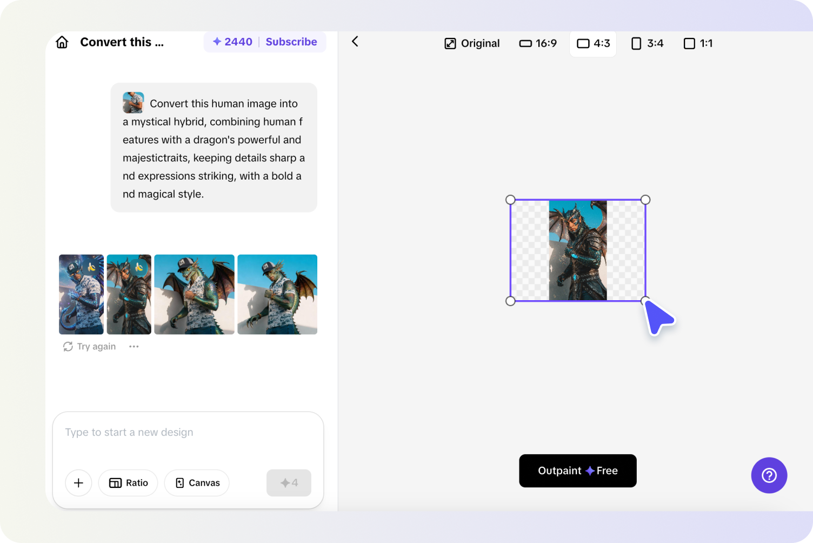Enable the 1:1 aspect ratio

697,43
